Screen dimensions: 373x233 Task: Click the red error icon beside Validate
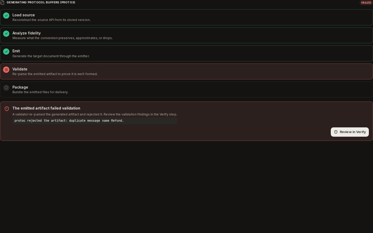6,70
